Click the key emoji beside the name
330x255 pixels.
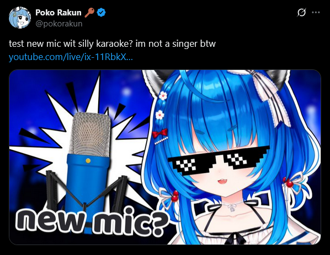(89, 13)
